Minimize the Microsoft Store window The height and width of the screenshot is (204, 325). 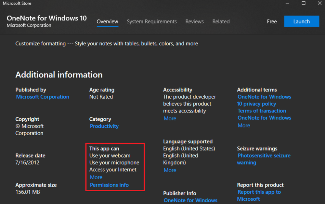point(287,3)
